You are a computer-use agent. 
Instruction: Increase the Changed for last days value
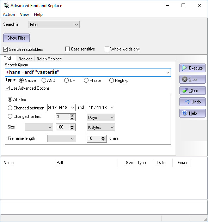(x=72, y=116)
